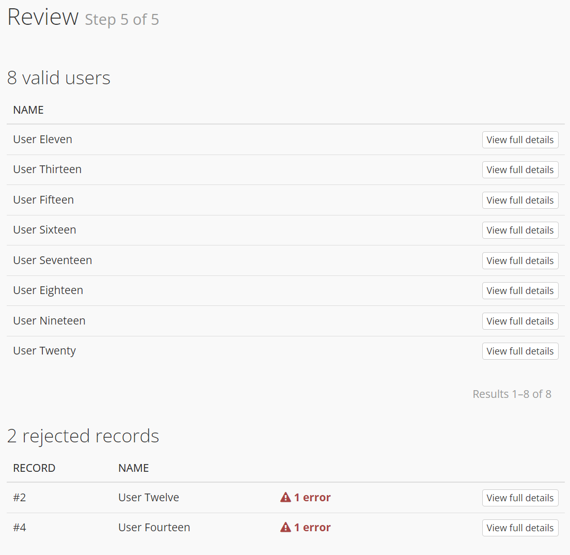Open full details of User Fifteen
The width and height of the screenshot is (570, 555).
click(x=520, y=200)
